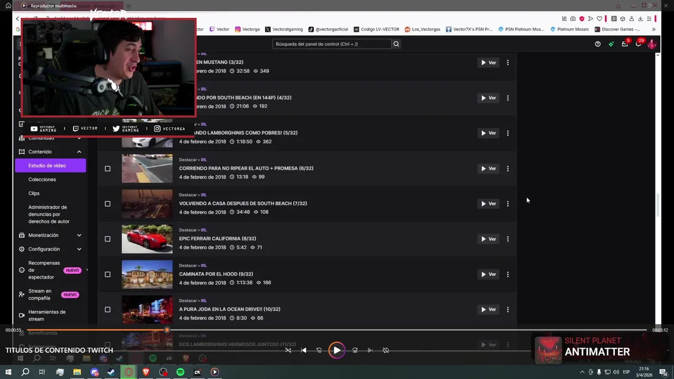
Task: Open options menu for the MUSTANG (3/32) video
Action: point(508,63)
